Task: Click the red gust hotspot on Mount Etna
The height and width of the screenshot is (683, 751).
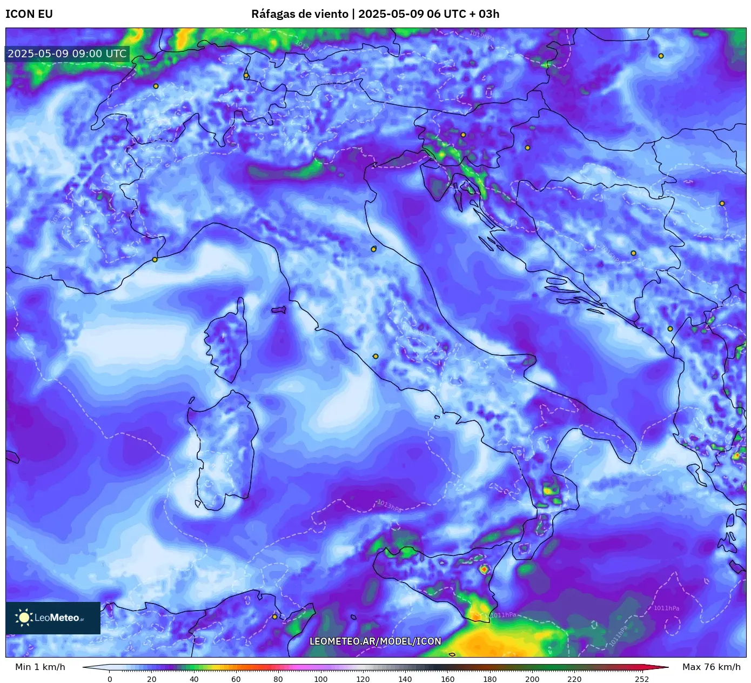Action: [x=484, y=569]
